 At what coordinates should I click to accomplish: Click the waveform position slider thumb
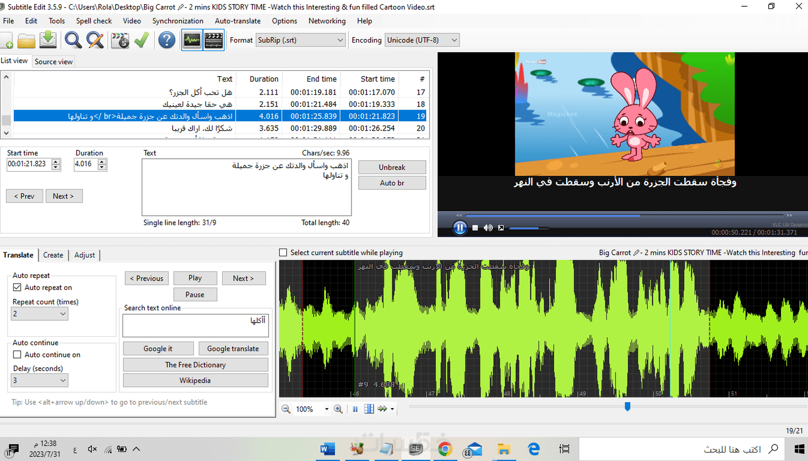click(627, 407)
